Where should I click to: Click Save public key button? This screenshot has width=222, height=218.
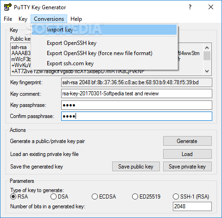click(x=136, y=167)
